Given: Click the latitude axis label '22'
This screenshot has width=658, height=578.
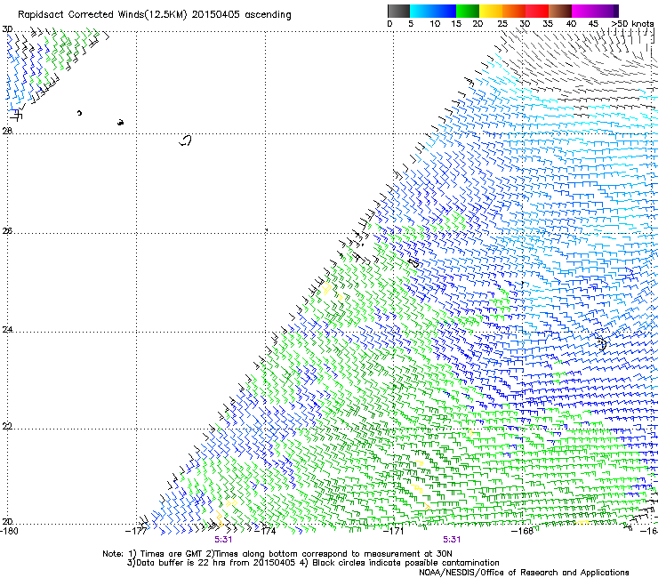Looking at the screenshot, I should coord(7,426).
